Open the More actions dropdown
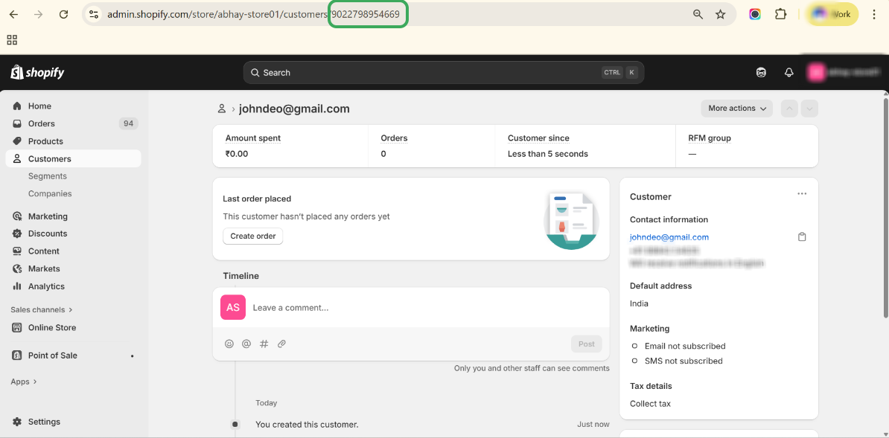The width and height of the screenshot is (889, 438). click(736, 109)
